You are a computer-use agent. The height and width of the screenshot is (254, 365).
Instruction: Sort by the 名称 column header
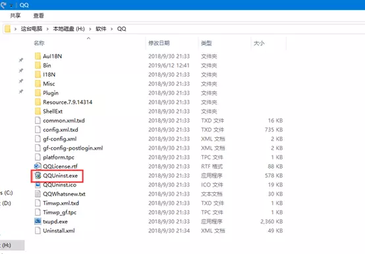pos(39,43)
